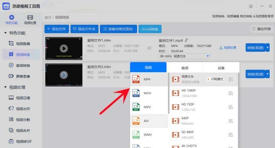Viewport: 275px width, 148px height.
Task: Choose the MOV format icon
Action: point(136,93)
